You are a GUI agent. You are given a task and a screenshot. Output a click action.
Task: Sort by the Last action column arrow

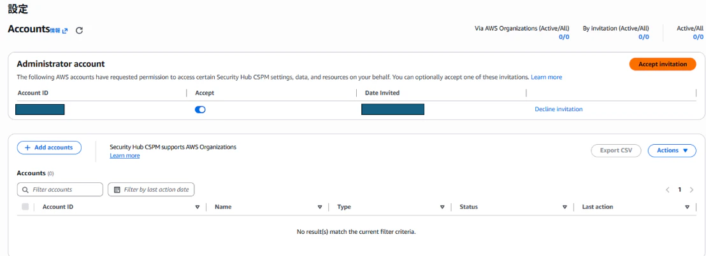pyautogui.click(x=687, y=207)
